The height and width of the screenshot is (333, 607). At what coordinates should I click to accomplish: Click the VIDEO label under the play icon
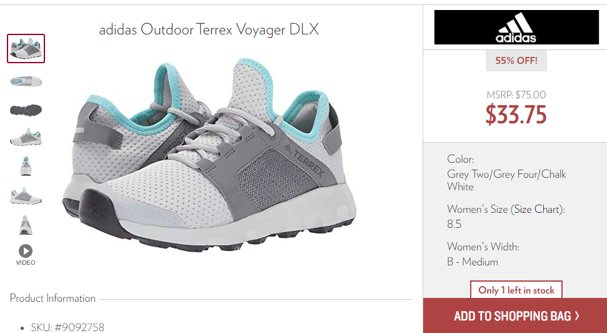26,263
